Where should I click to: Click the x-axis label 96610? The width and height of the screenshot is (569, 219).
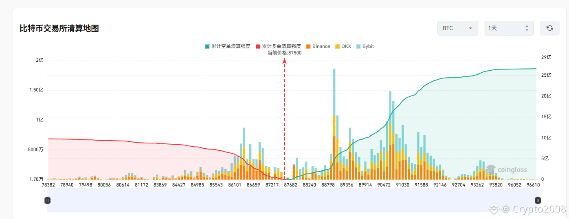pos(533,184)
